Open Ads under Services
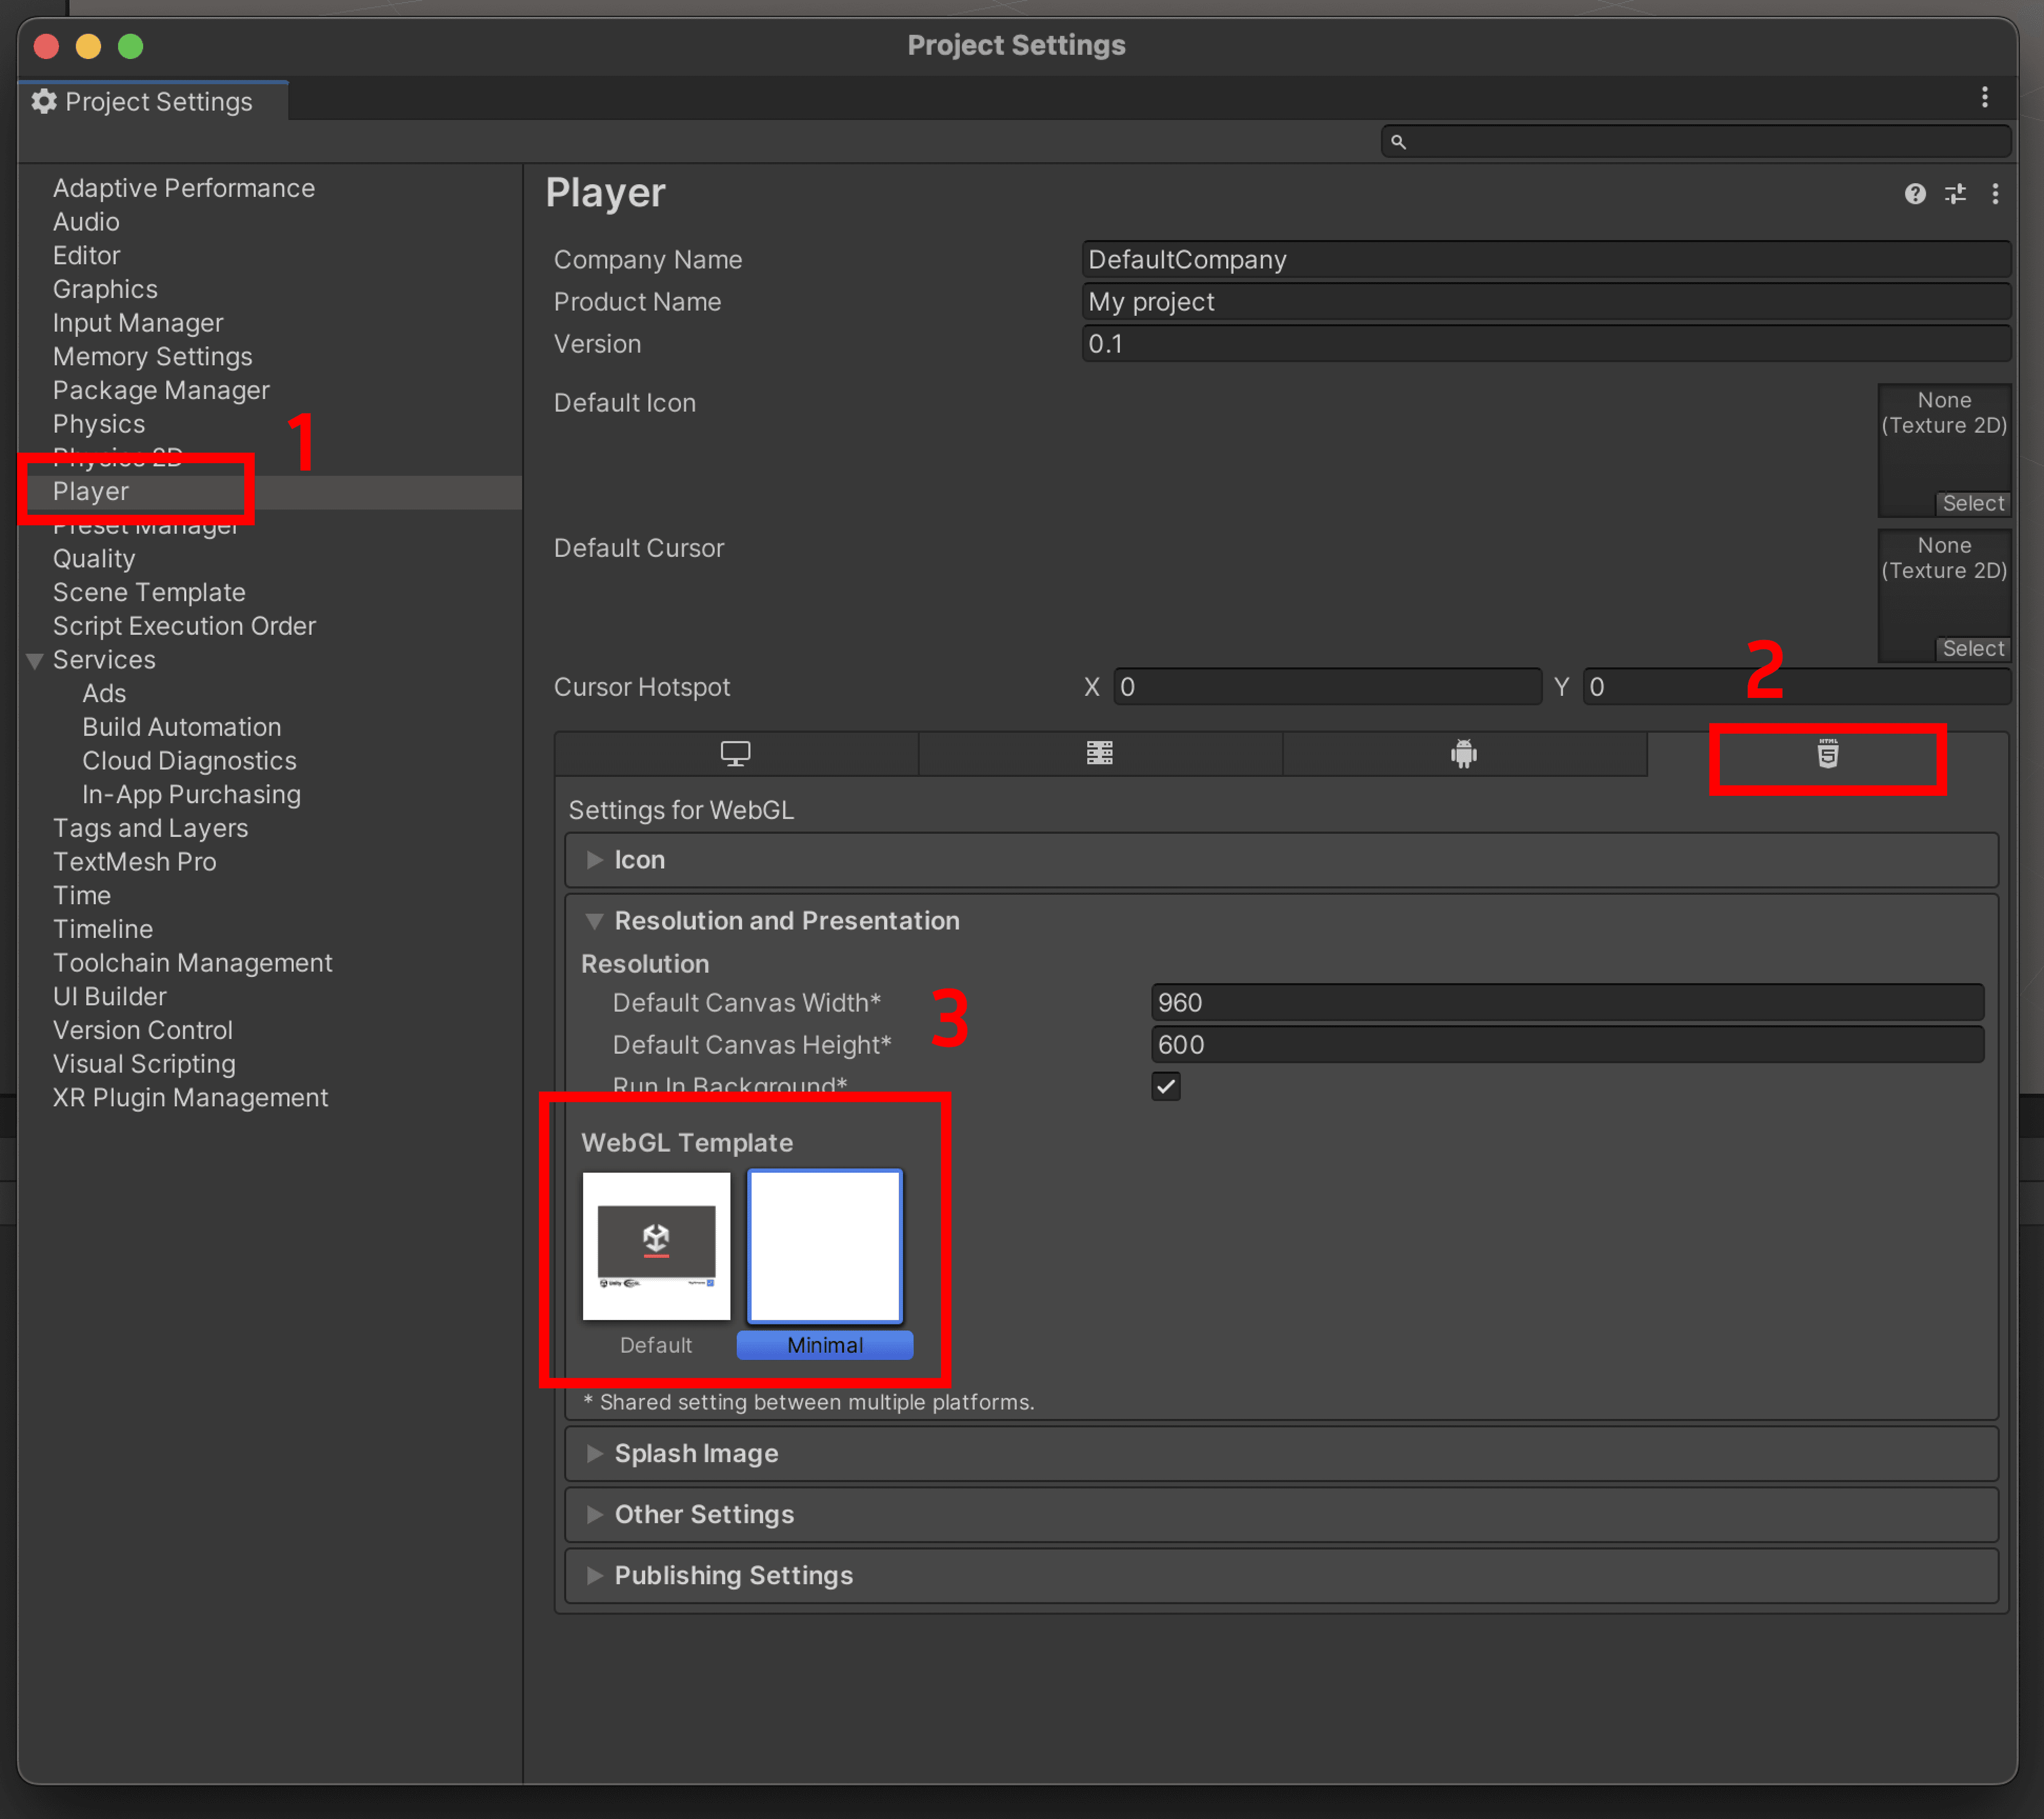Image resolution: width=2044 pixels, height=1819 pixels. click(104, 694)
